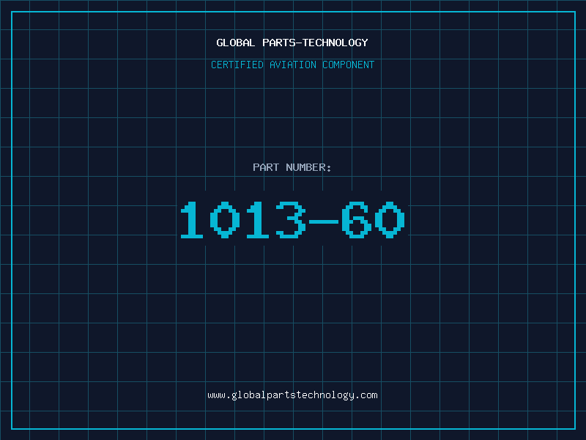
Task: Open the www.globalpartstechnology.com link
Action: 292,395
